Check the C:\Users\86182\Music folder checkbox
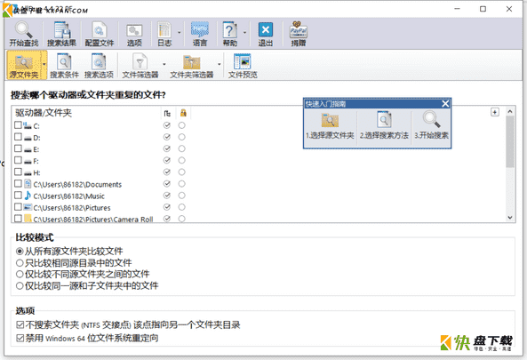This screenshot has height=360, width=527. 18,196
